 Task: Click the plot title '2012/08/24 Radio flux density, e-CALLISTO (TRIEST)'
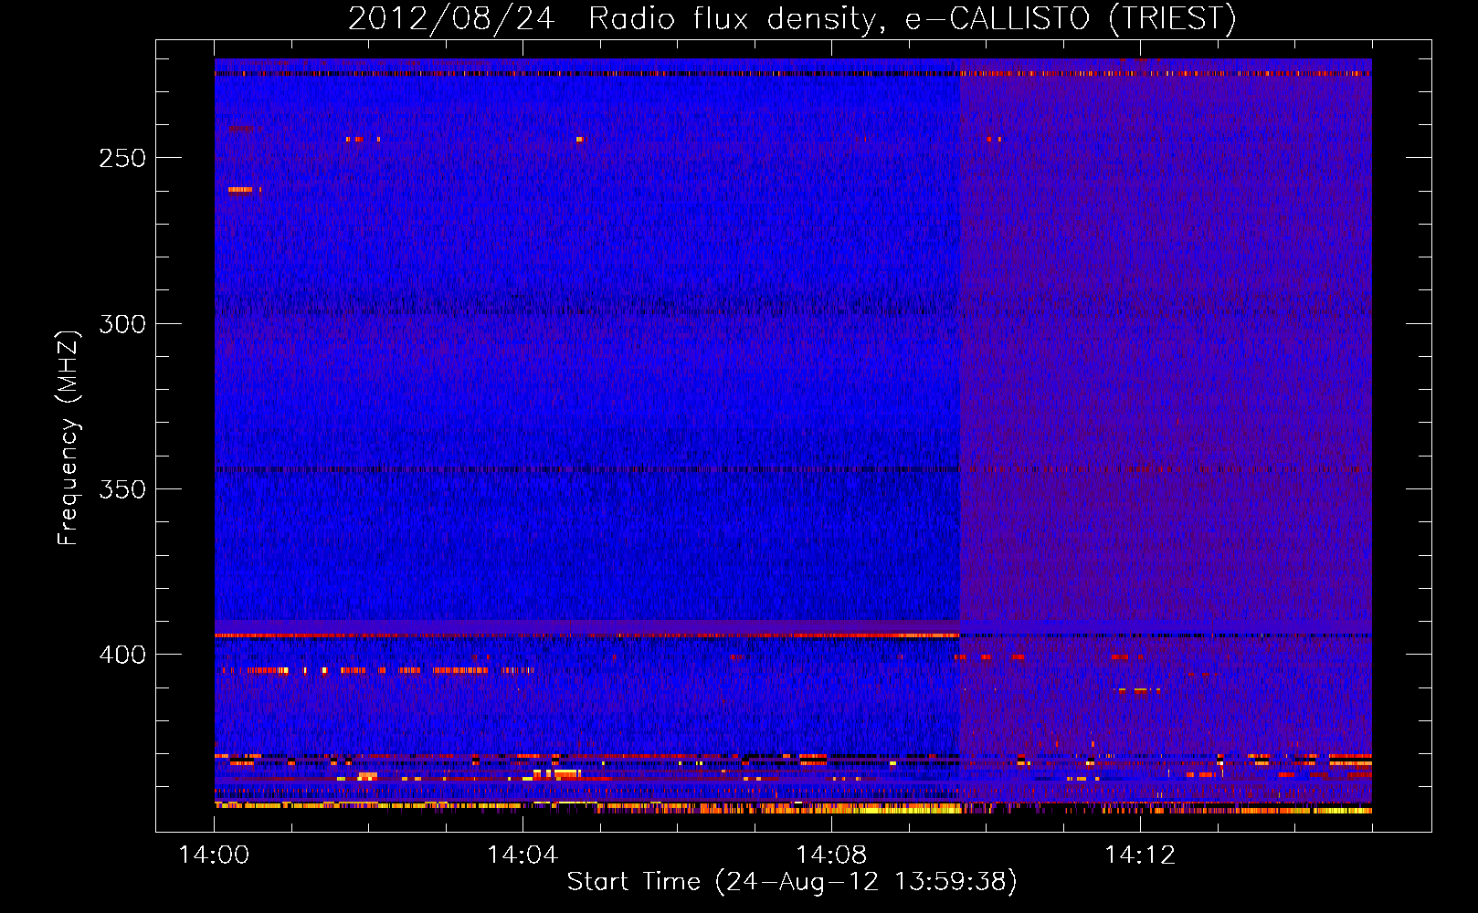point(792,19)
